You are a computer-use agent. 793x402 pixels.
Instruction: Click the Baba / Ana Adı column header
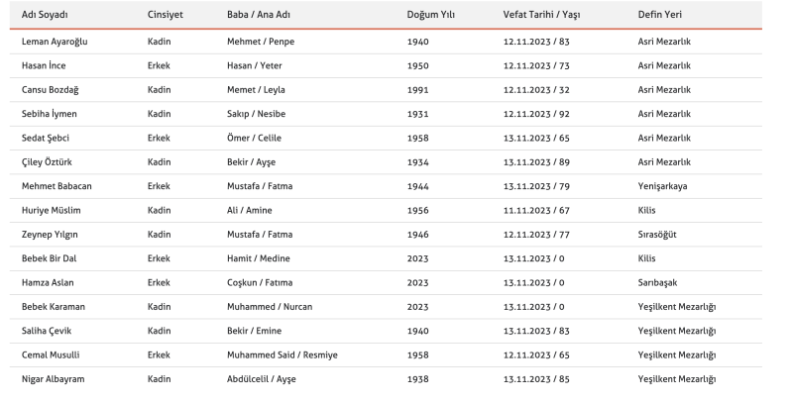pos(259,15)
